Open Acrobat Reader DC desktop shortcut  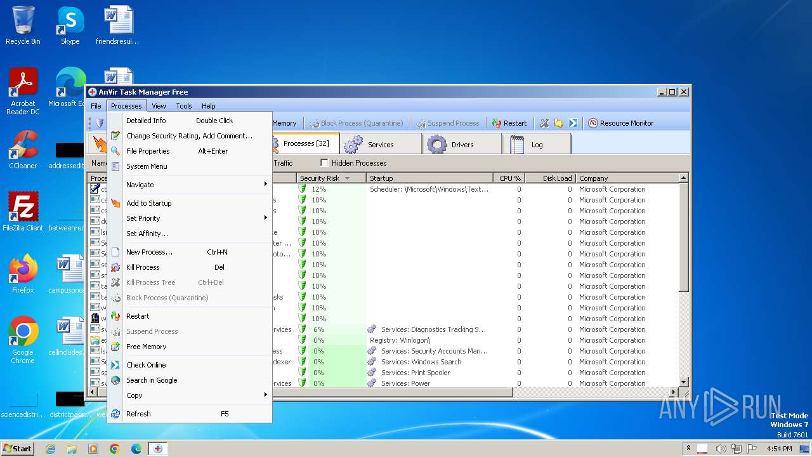coord(23,91)
